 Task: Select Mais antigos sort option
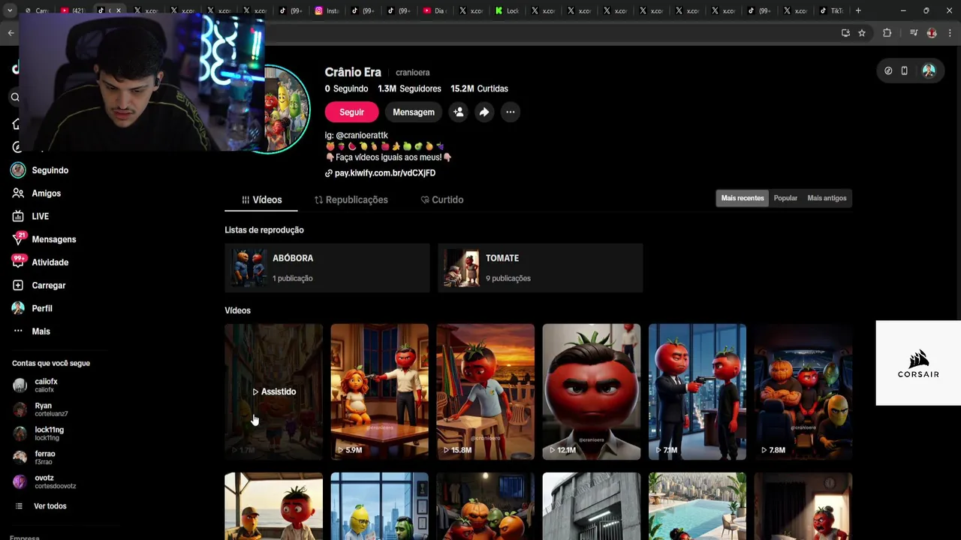827,198
